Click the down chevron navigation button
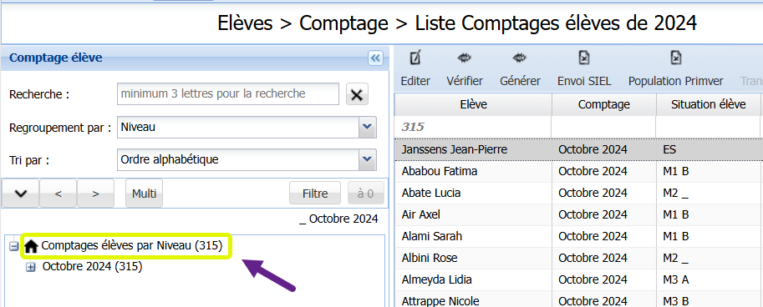The width and height of the screenshot is (763, 307). coord(20,194)
